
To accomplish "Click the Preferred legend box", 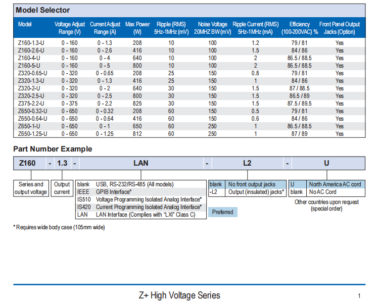I will coord(223,212).
